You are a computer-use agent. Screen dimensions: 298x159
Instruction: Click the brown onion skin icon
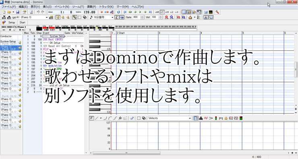[190, 17]
